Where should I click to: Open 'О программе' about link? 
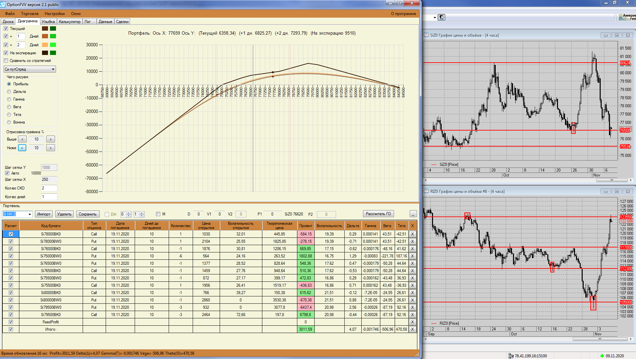click(x=403, y=14)
